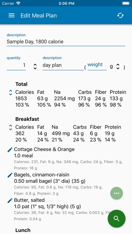The height and width of the screenshot is (234, 132).
Task: Open the Butter, salted food item
Action: click(x=29, y=200)
